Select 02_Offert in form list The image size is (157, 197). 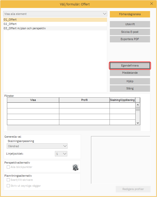55,24
